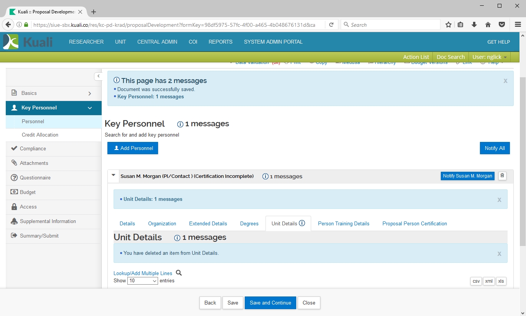Delete Susan M. Morgan with trash icon
The height and width of the screenshot is (316, 526).
point(502,176)
